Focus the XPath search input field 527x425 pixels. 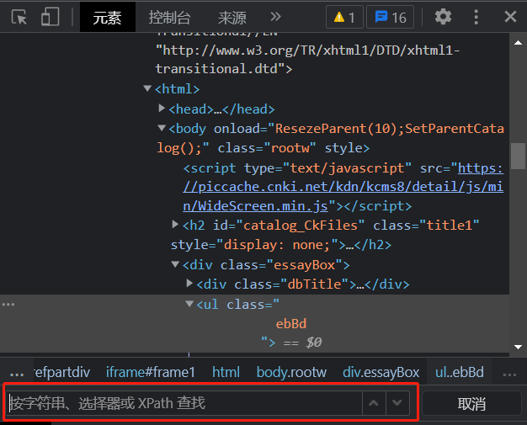coord(184,403)
